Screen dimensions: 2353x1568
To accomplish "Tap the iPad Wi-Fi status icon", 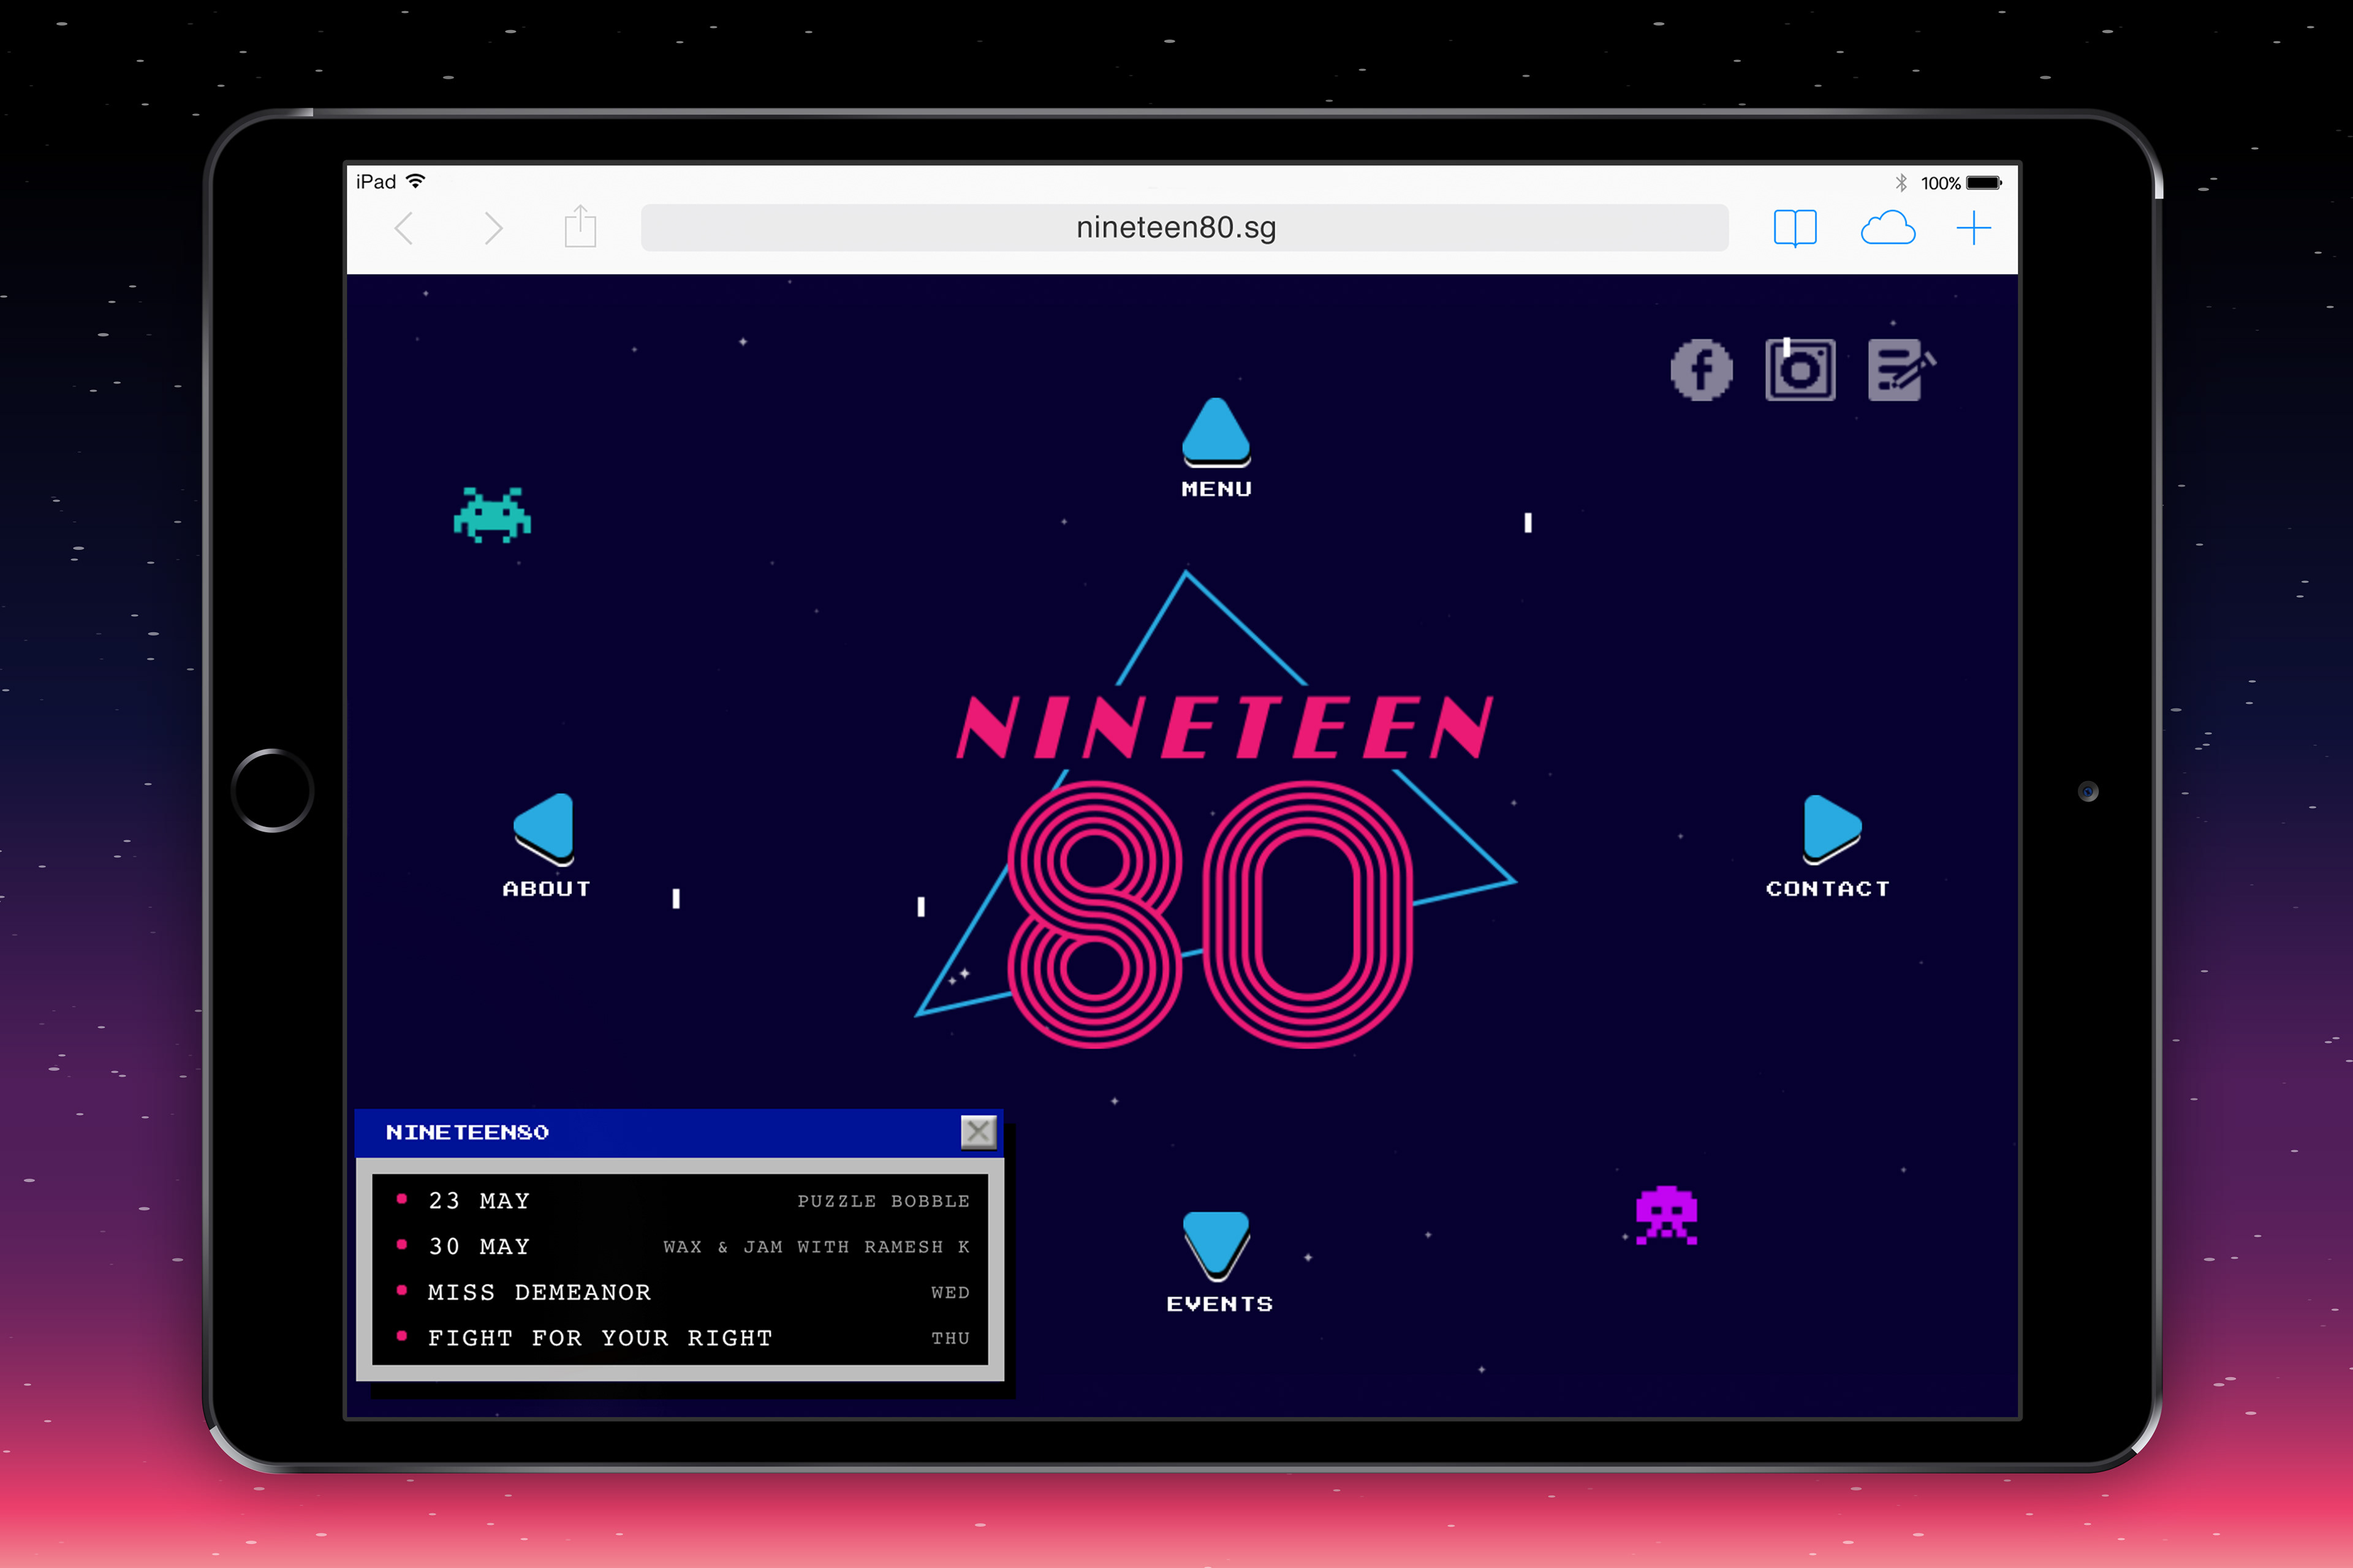I will (415, 181).
